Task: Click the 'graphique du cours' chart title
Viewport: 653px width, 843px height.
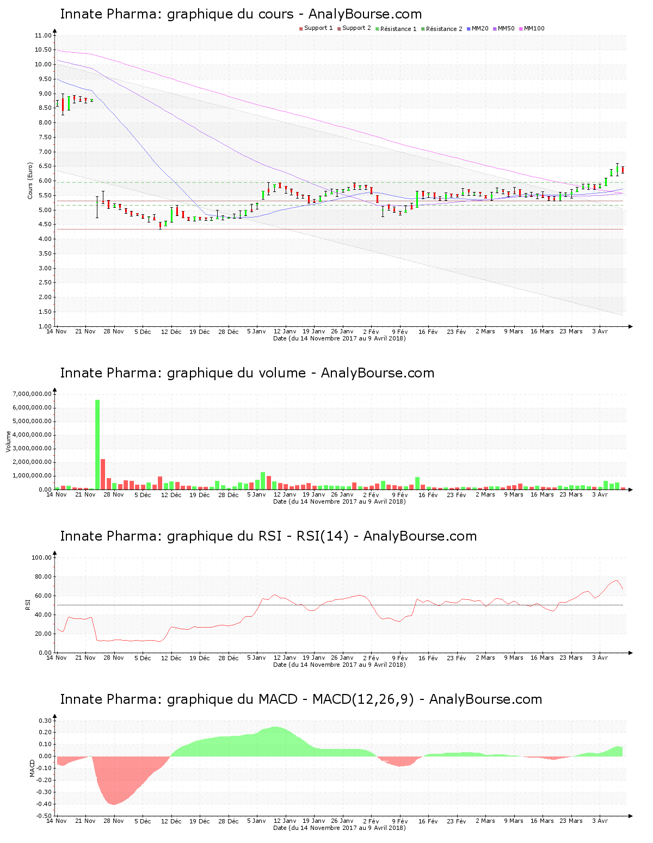Action: click(x=241, y=14)
